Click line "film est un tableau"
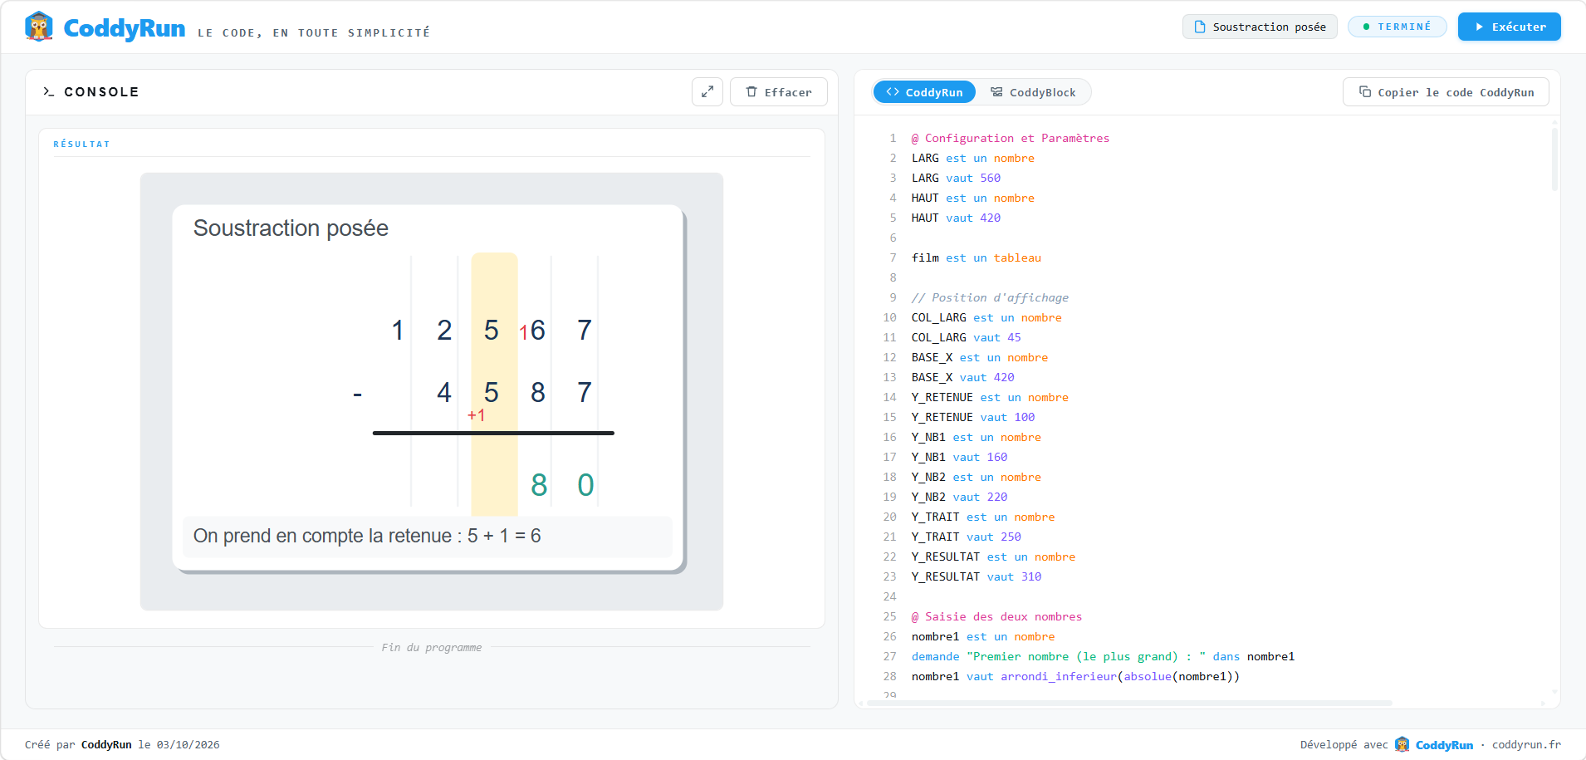Viewport: 1586px width, 760px height. [x=977, y=257]
